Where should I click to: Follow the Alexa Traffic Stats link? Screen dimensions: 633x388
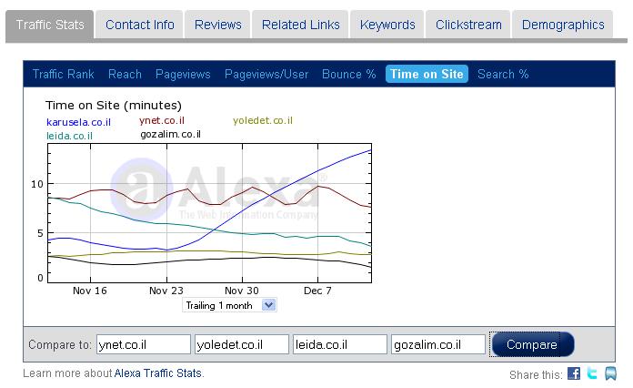[x=158, y=373]
